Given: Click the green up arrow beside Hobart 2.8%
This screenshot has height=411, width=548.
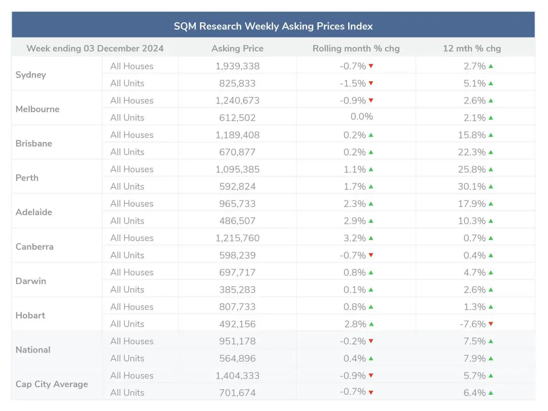Looking at the screenshot, I should pos(371,324).
